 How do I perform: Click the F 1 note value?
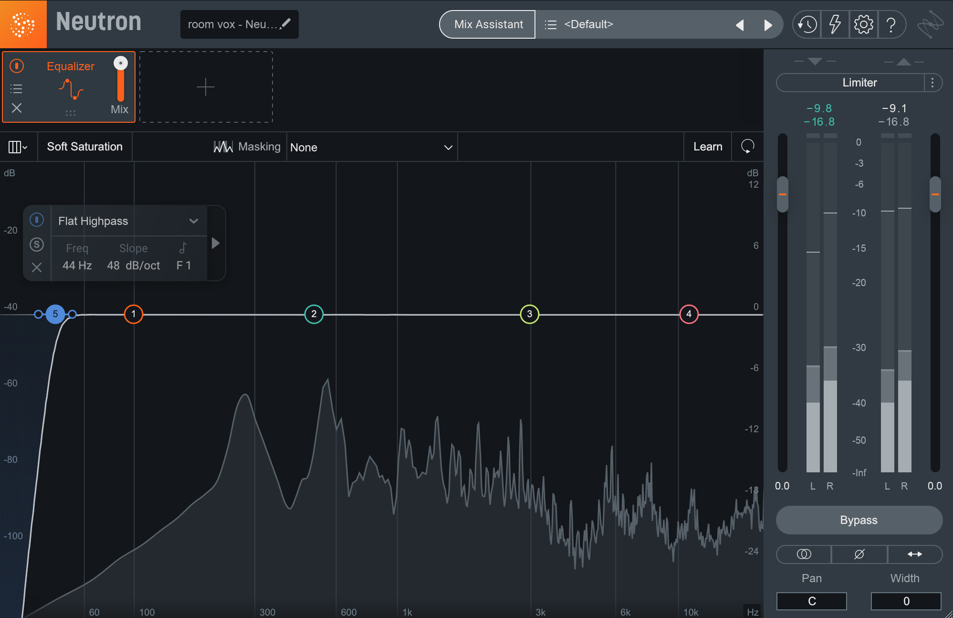click(x=184, y=266)
